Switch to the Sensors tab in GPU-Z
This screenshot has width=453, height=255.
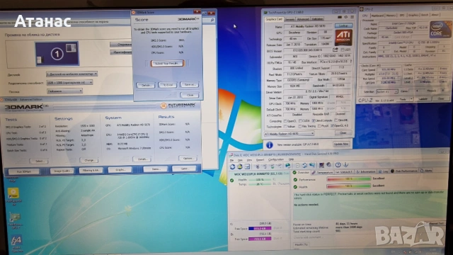pyautogui.click(x=289, y=19)
